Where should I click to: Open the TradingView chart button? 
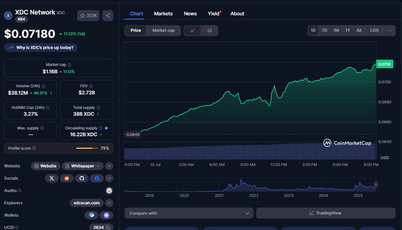coord(326,213)
